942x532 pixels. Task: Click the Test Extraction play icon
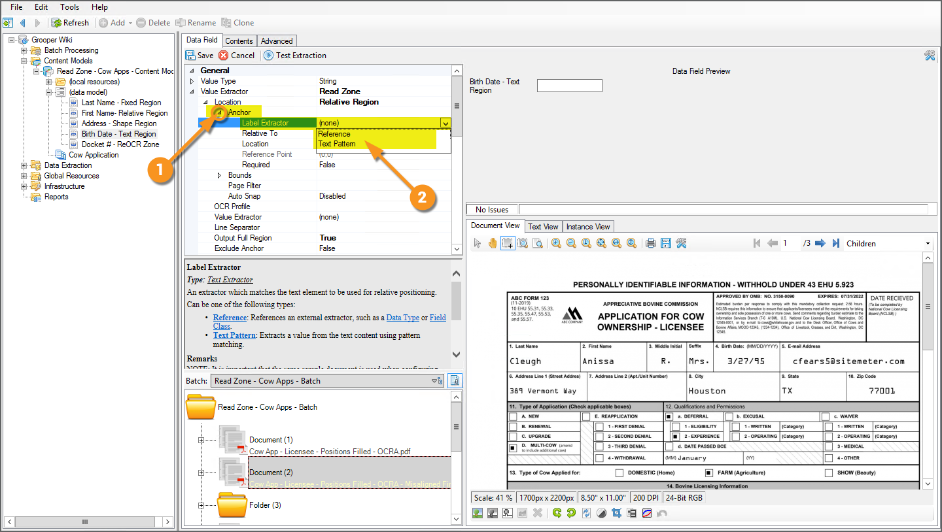pyautogui.click(x=268, y=56)
